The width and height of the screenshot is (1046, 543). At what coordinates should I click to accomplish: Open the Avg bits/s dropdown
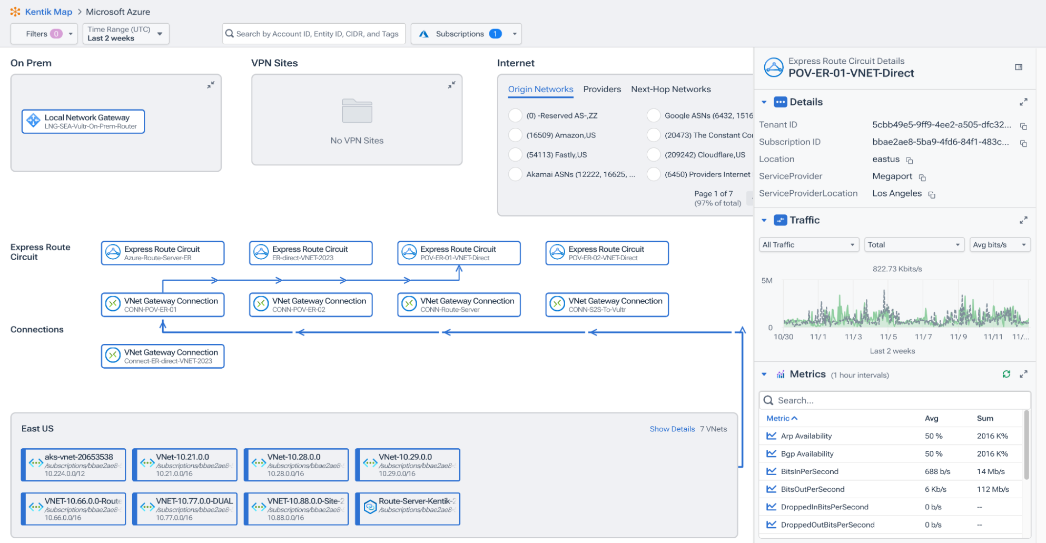click(x=1000, y=245)
